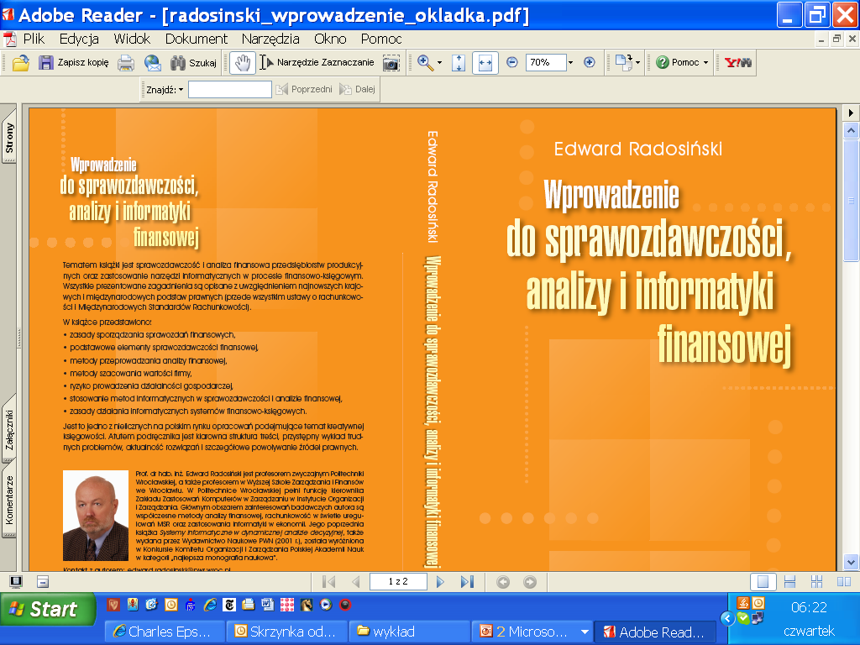Open the Strony side panel tab
This screenshot has height=645, width=860.
(x=9, y=137)
